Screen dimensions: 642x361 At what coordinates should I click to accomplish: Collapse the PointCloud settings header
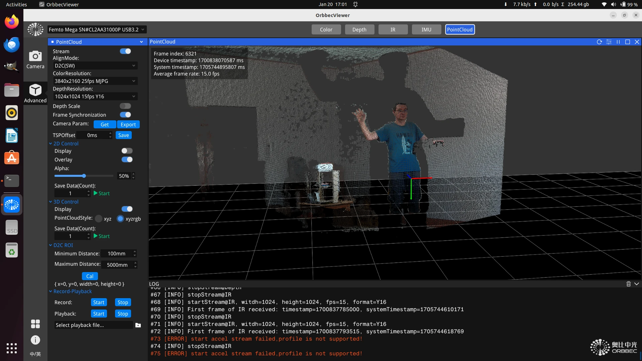pos(141,42)
